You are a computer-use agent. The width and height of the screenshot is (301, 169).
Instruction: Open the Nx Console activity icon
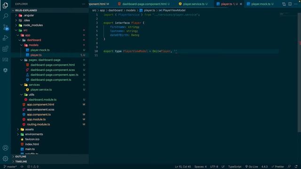point(5,60)
